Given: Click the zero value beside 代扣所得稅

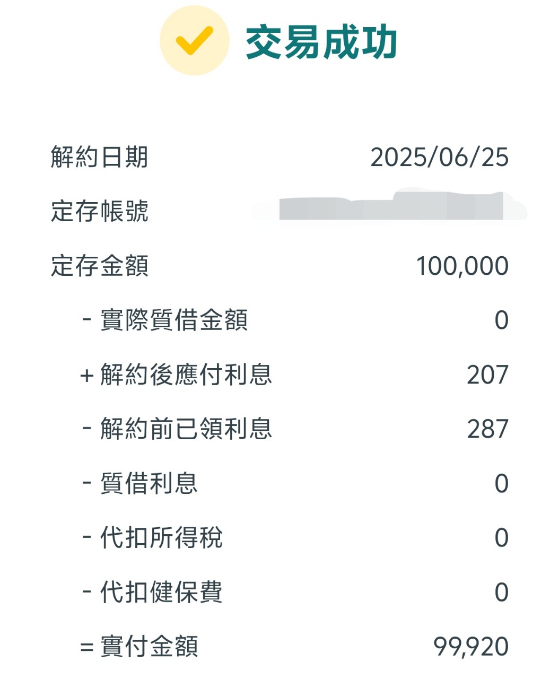Looking at the screenshot, I should click(502, 538).
